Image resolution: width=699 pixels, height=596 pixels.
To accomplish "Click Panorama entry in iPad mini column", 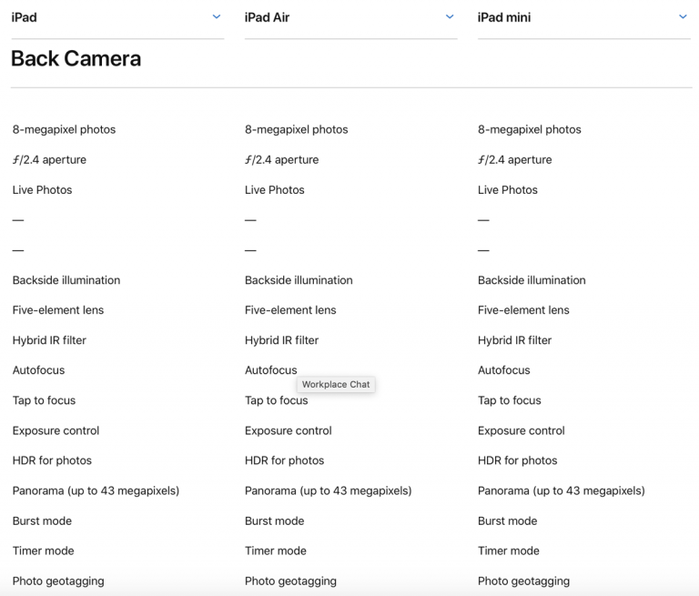I will click(562, 490).
